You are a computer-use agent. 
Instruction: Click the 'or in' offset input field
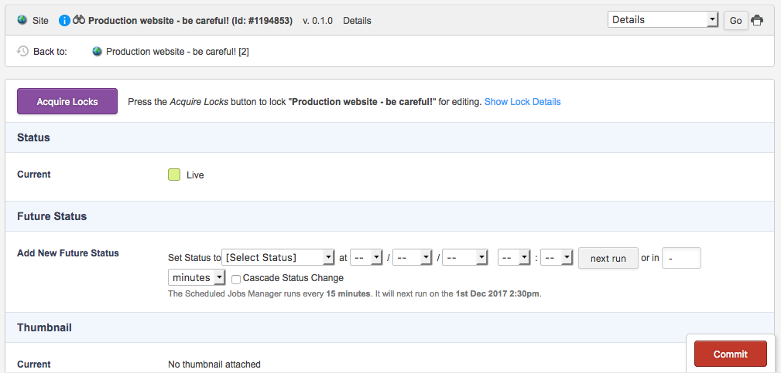681,258
